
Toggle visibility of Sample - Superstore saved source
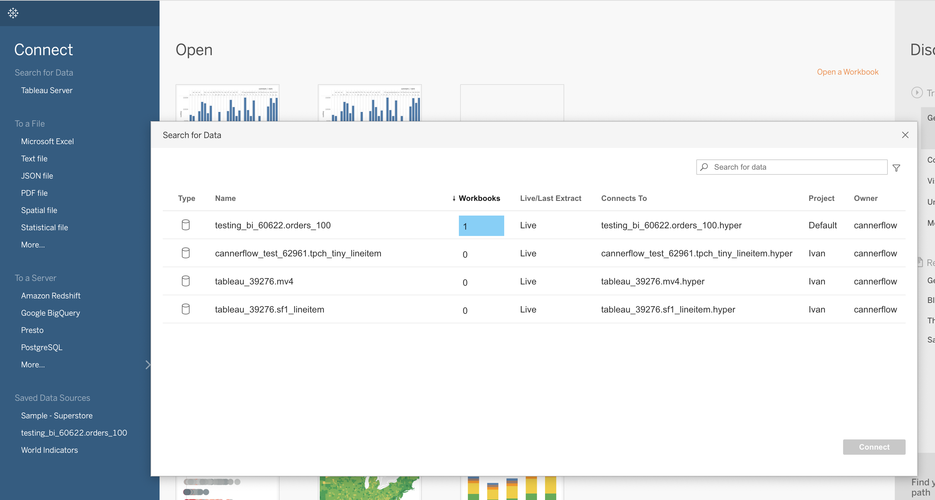[56, 415]
